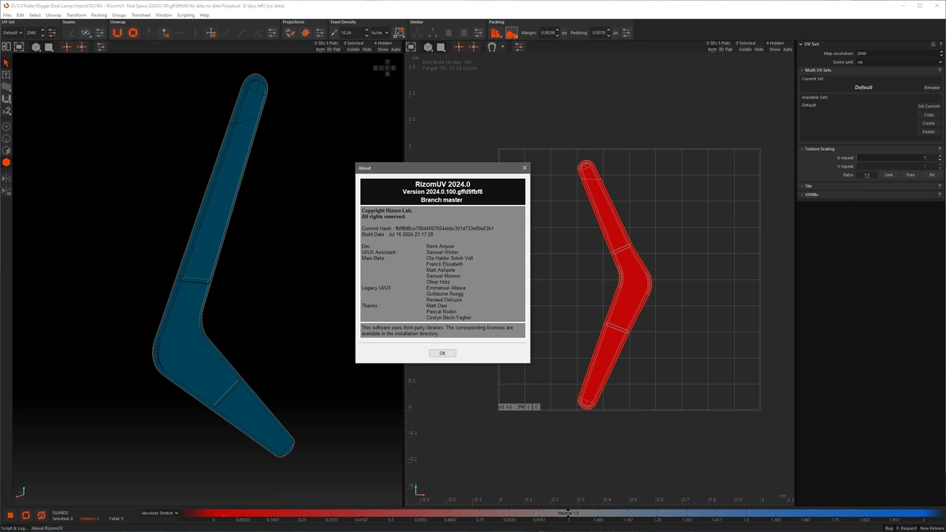
Task: Click the first Projections orange icon
Action: pos(290,32)
